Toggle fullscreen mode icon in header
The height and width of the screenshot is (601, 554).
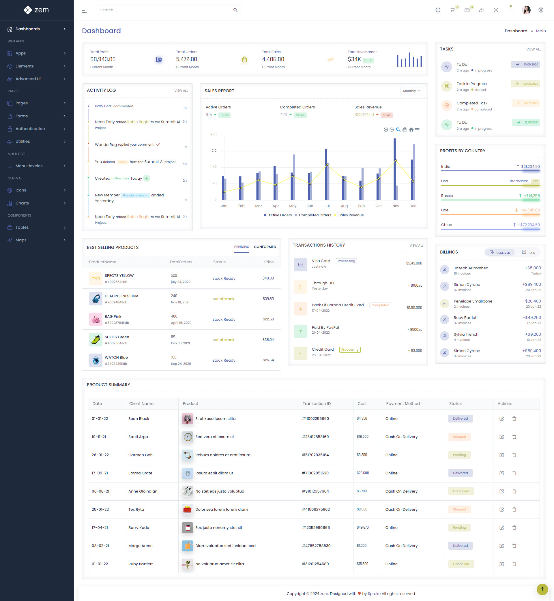[x=496, y=10]
